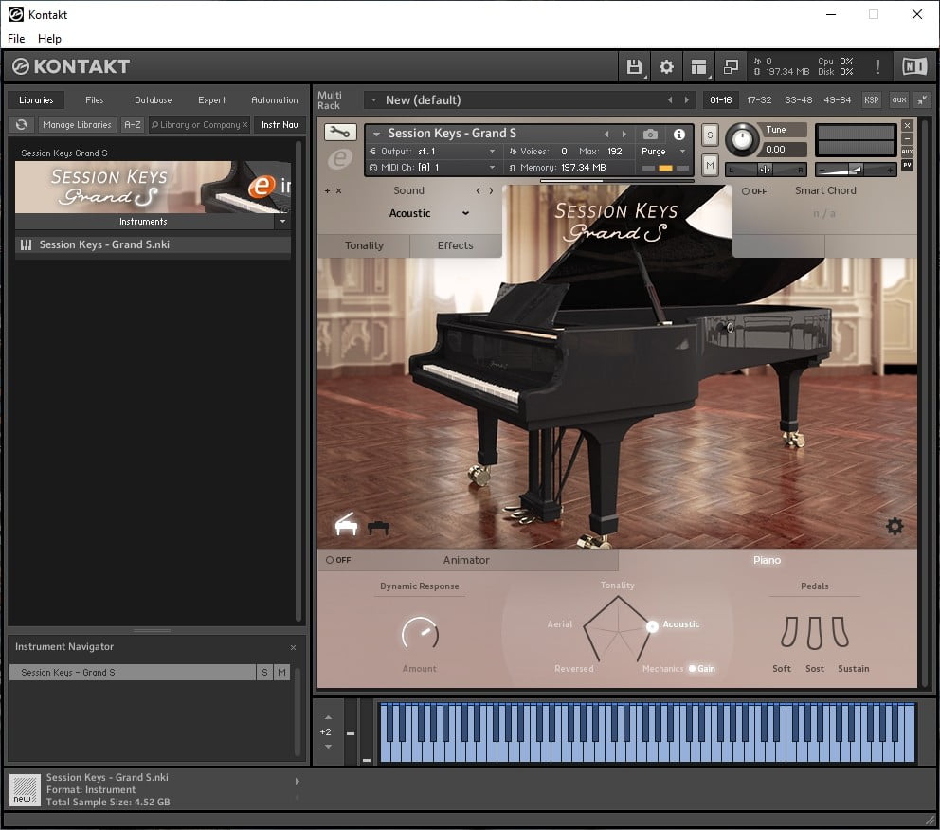Go to next sound preset arrow
This screenshot has width=940, height=830.
pos(491,190)
